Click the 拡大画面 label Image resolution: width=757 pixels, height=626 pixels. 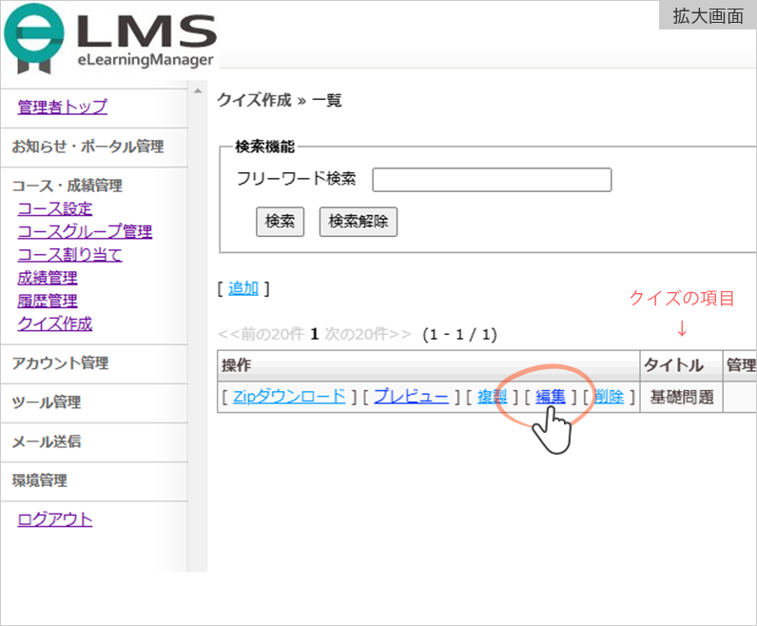708,16
